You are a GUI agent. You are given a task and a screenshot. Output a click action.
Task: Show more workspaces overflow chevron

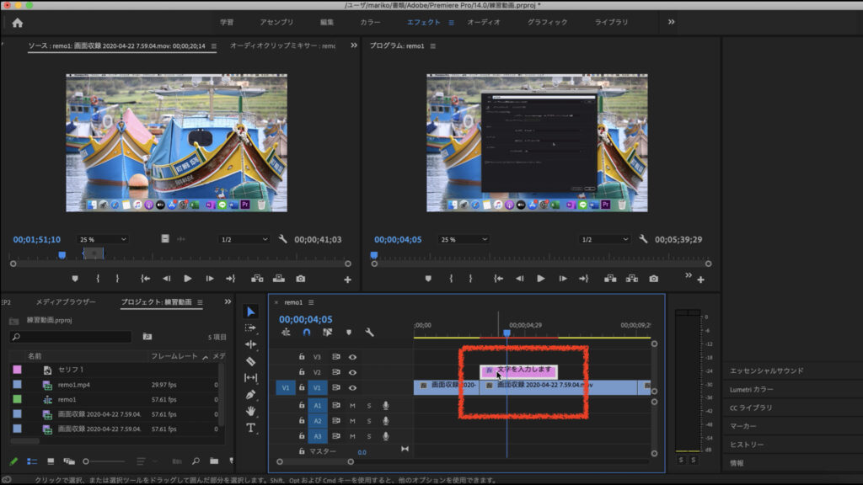click(x=671, y=22)
